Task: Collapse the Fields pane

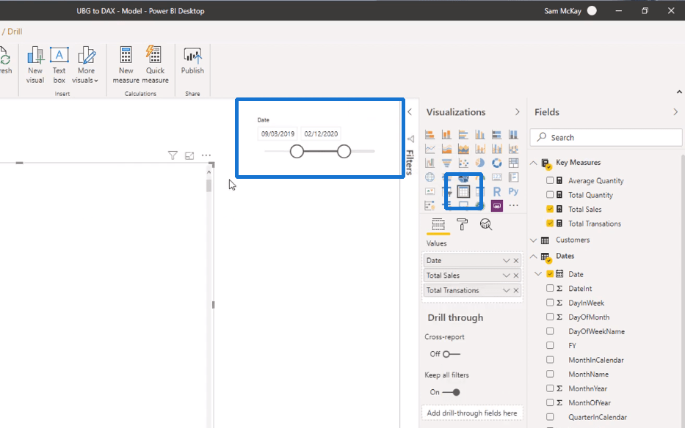Action: pyautogui.click(x=675, y=112)
